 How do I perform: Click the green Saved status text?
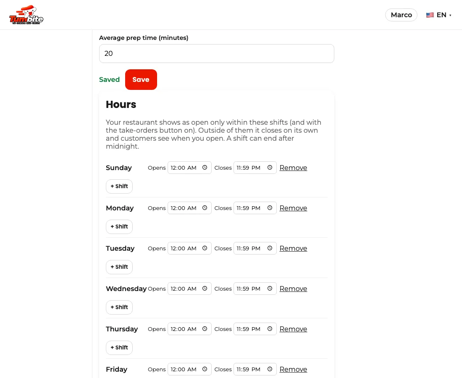(x=109, y=79)
